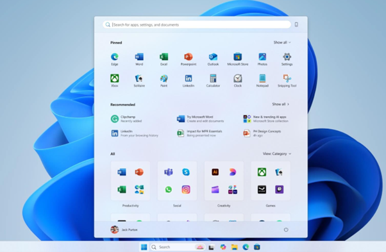This screenshot has height=252, width=386.
Task: Open the Microsoft Store pinned app
Action: [x=237, y=59]
